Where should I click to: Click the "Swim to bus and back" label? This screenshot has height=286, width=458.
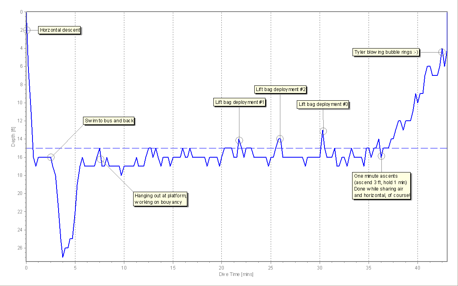tap(109, 121)
